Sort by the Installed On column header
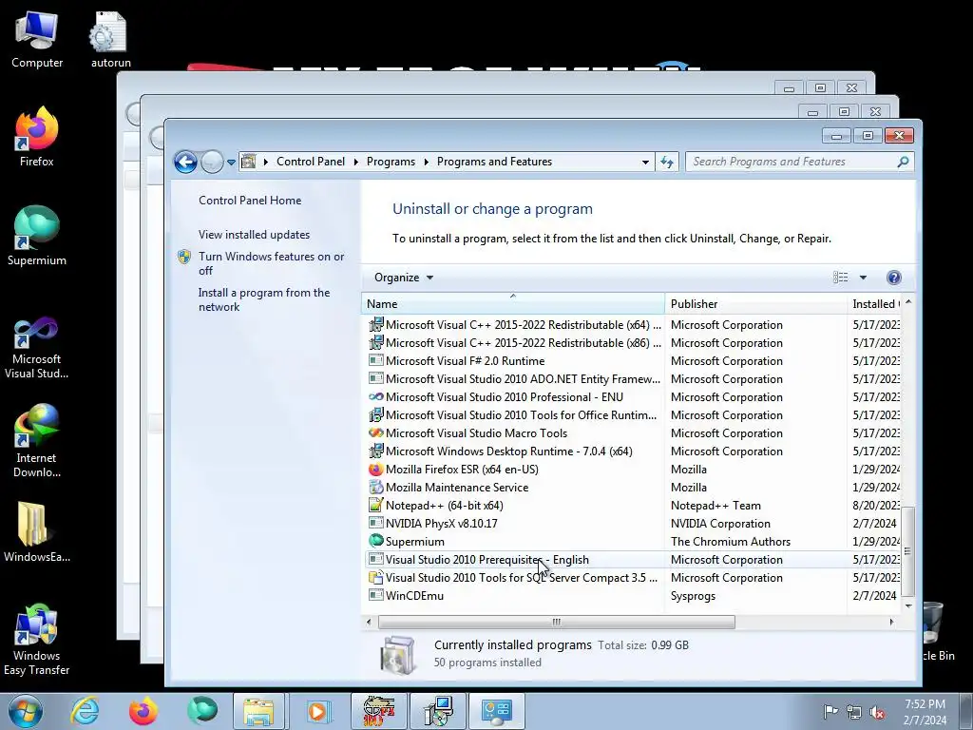Viewport: 973px width, 730px height. click(x=874, y=304)
